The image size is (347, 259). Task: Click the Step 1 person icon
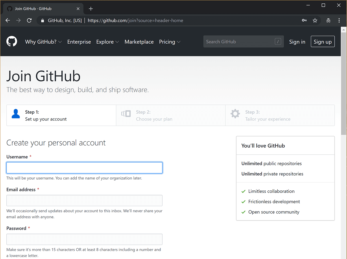pos(16,114)
